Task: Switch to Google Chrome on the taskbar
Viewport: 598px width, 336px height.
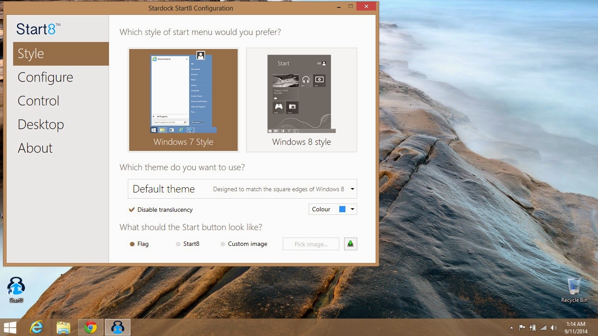Action: [x=91, y=327]
